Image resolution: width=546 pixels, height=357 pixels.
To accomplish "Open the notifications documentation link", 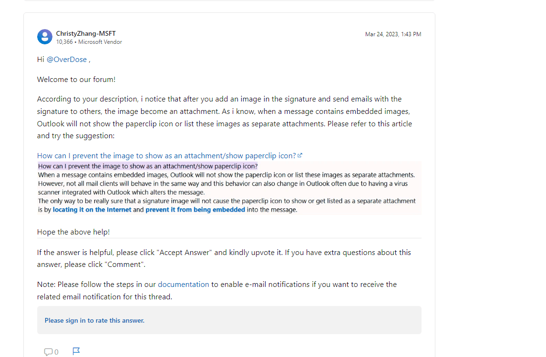I will 184,284.
